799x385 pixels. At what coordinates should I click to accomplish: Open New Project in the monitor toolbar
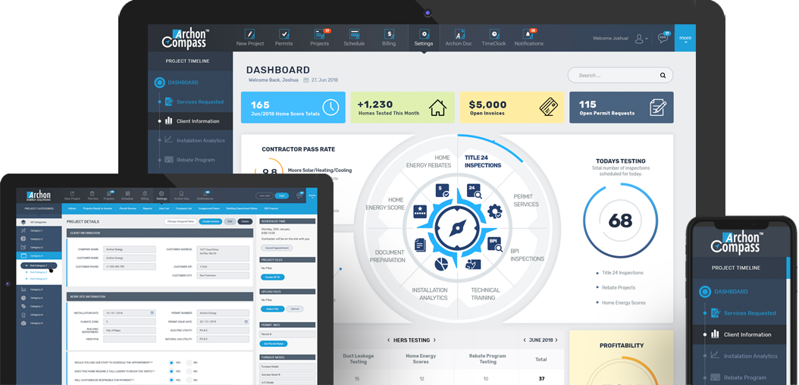point(249,38)
